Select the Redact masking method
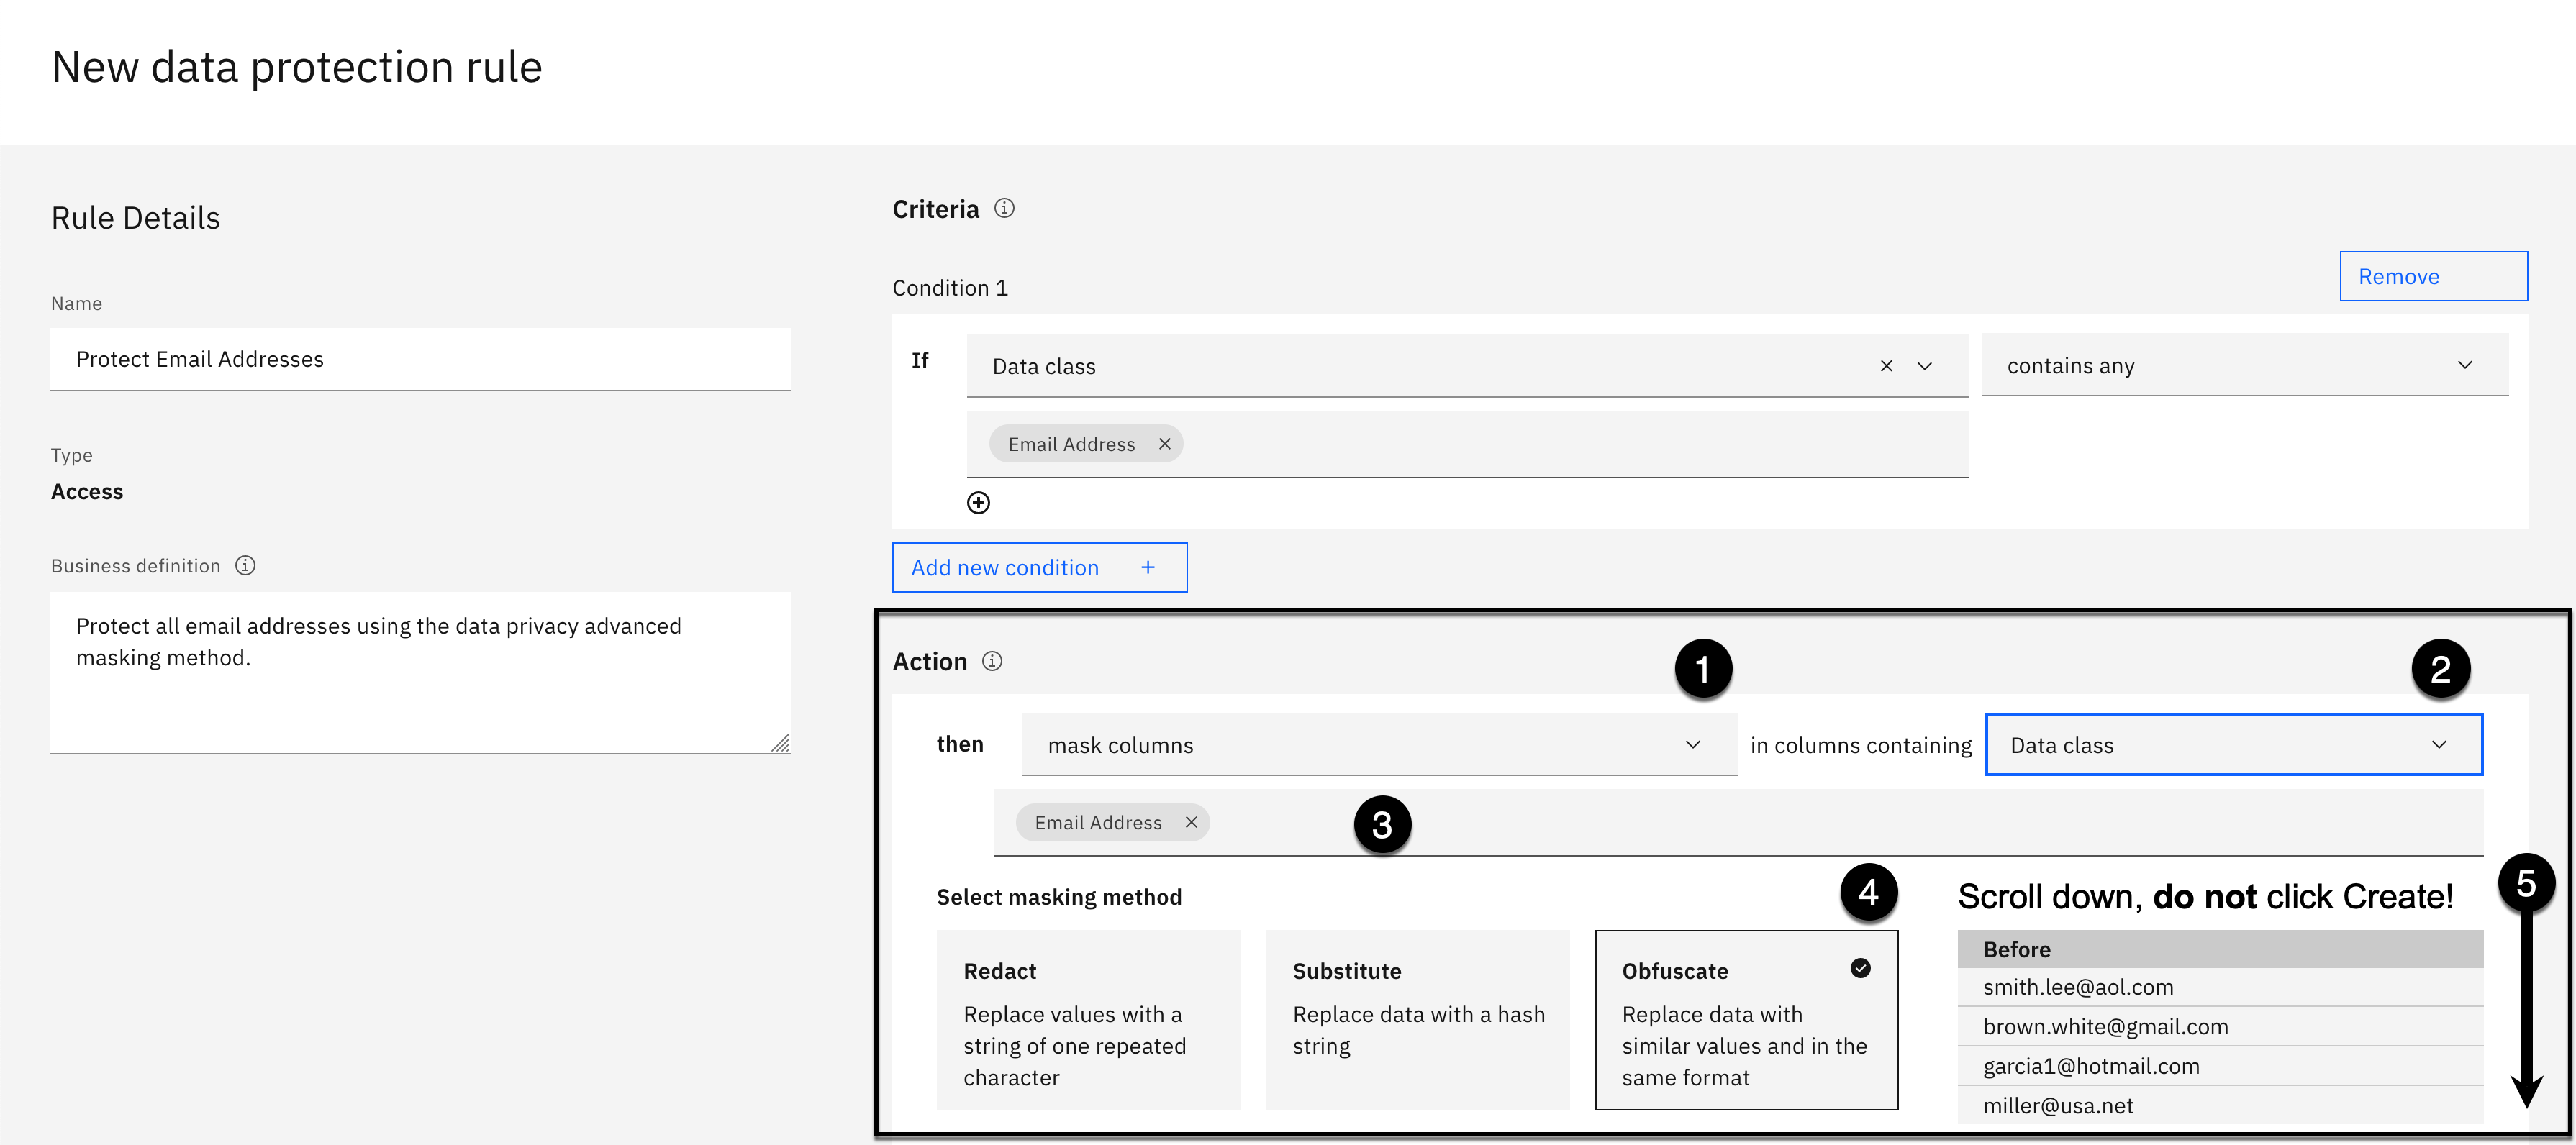This screenshot has height=1145, width=2576. pos(1087,1019)
